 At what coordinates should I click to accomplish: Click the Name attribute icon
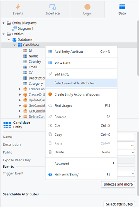[25, 56]
